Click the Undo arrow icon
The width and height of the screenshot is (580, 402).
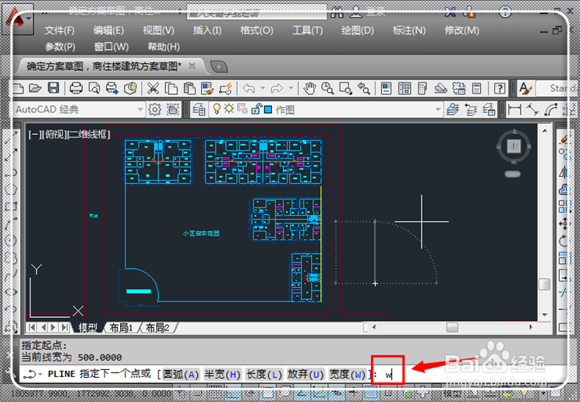click(x=249, y=88)
